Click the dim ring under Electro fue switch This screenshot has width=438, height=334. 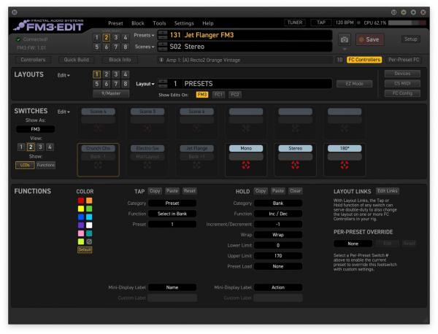(147, 166)
